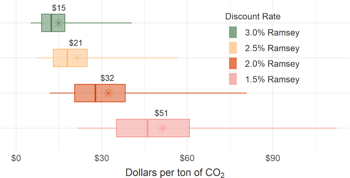This screenshot has height=178, width=350.
Task: Select the 3.0% Ramsey green legend swatch
Action: (233, 32)
